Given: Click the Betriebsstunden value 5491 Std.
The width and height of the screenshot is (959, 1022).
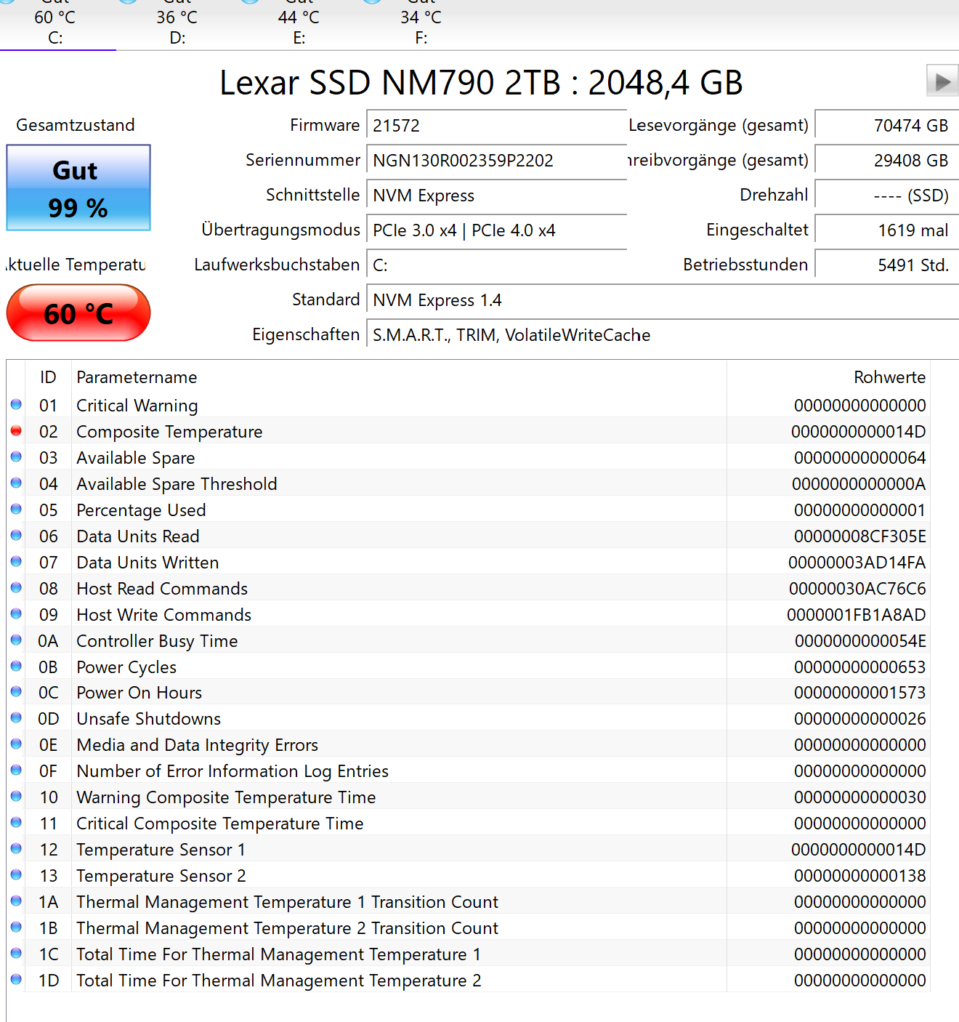Looking at the screenshot, I should [x=887, y=265].
